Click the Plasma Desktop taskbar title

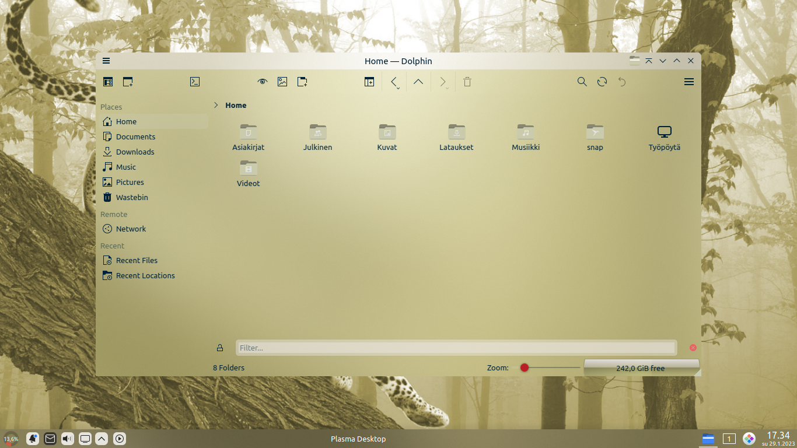pos(358,439)
